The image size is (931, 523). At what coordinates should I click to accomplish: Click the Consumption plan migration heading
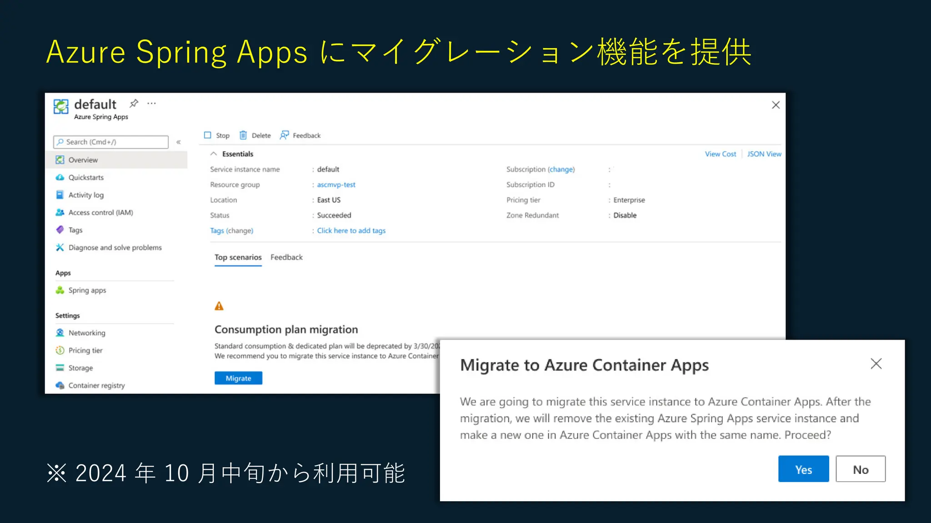coord(286,330)
